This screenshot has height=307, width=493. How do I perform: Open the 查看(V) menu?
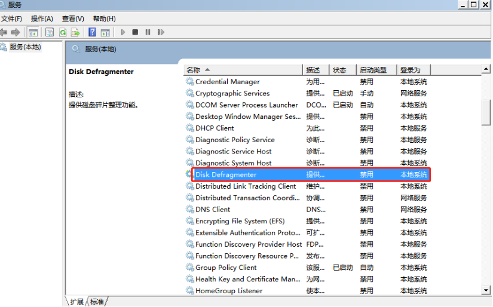click(x=73, y=19)
